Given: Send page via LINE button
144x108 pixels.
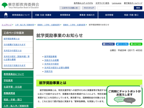Looking at the screenshot, I should tap(136, 44).
